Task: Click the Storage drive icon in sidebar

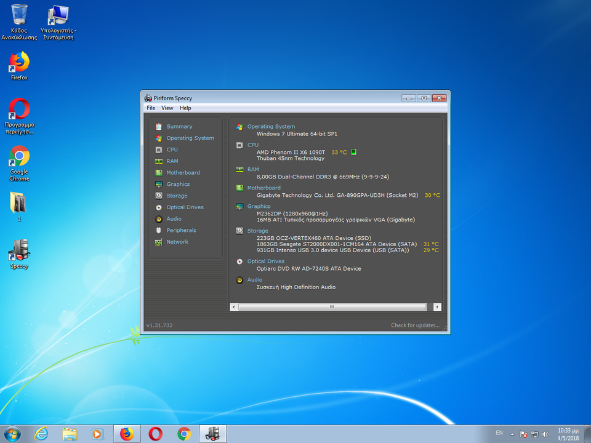Action: click(x=159, y=196)
